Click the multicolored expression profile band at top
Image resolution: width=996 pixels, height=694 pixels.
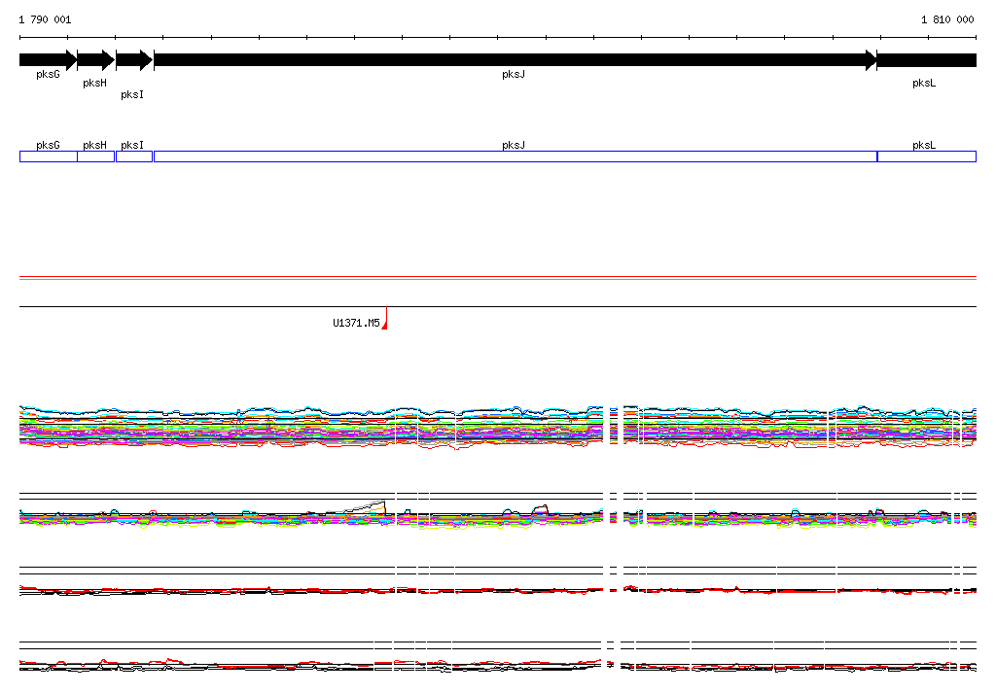click(x=498, y=427)
